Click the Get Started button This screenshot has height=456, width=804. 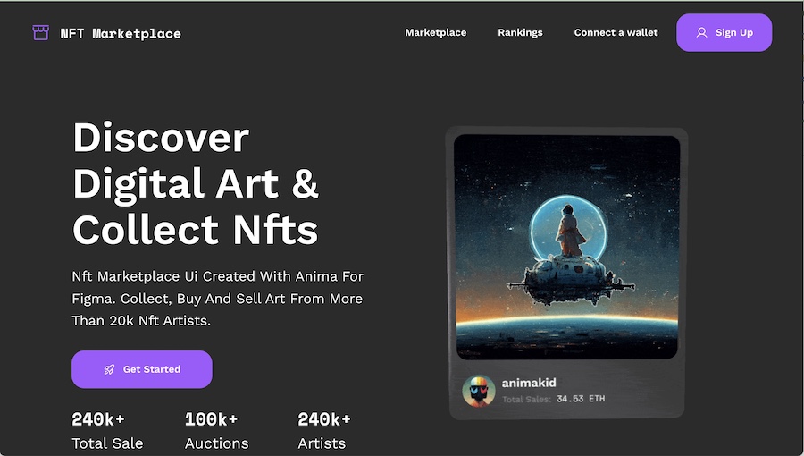pos(141,369)
